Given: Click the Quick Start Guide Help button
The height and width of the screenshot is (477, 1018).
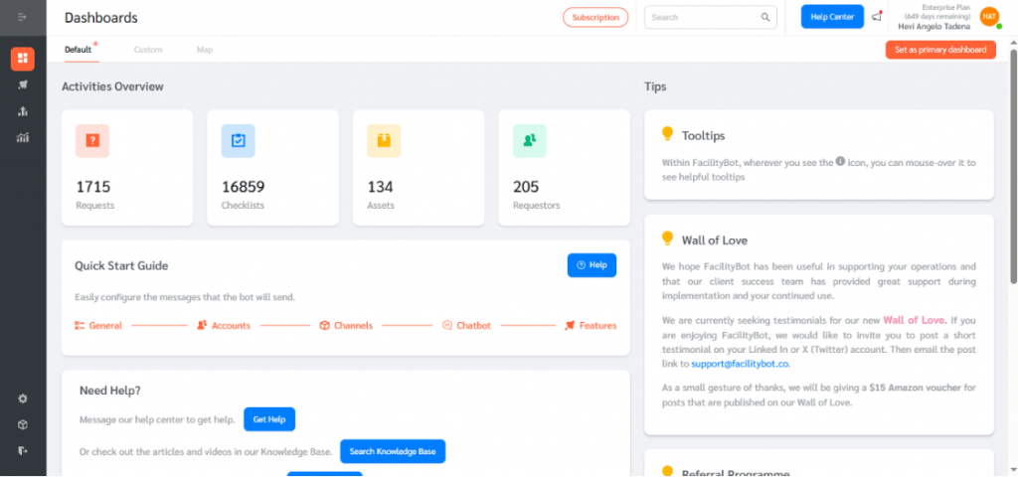Looking at the screenshot, I should 592,264.
